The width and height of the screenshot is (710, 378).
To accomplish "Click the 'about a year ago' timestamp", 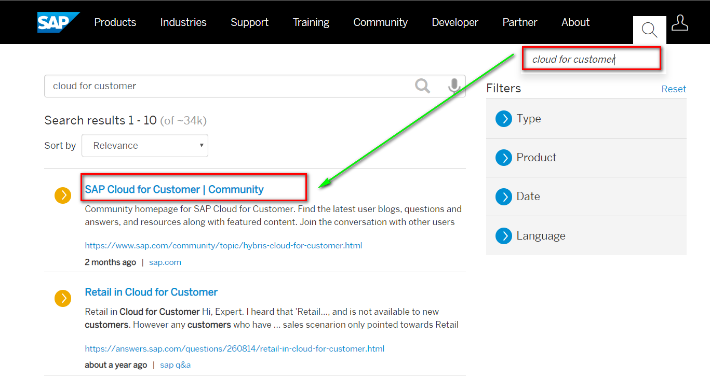I will (116, 365).
